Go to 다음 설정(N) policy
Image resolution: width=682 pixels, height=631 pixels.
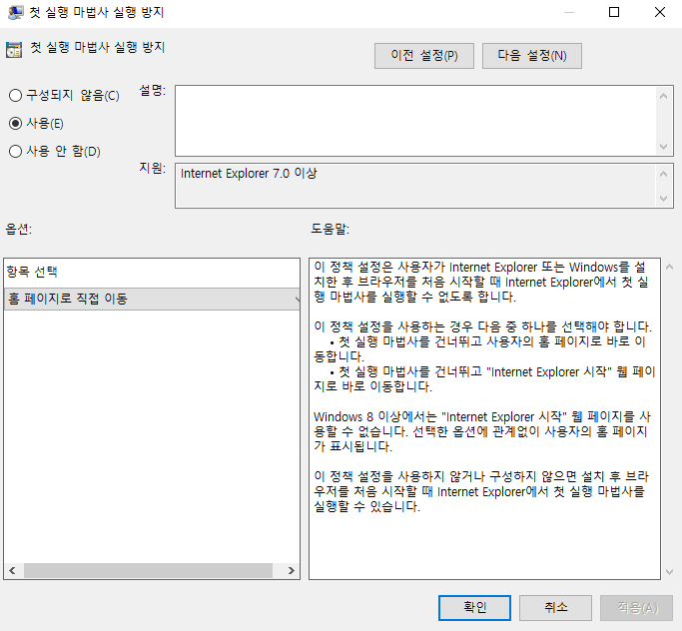click(x=532, y=56)
